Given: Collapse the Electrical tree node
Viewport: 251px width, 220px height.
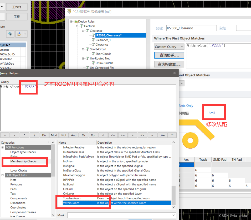Looking at the screenshot, I should pos(77,26).
